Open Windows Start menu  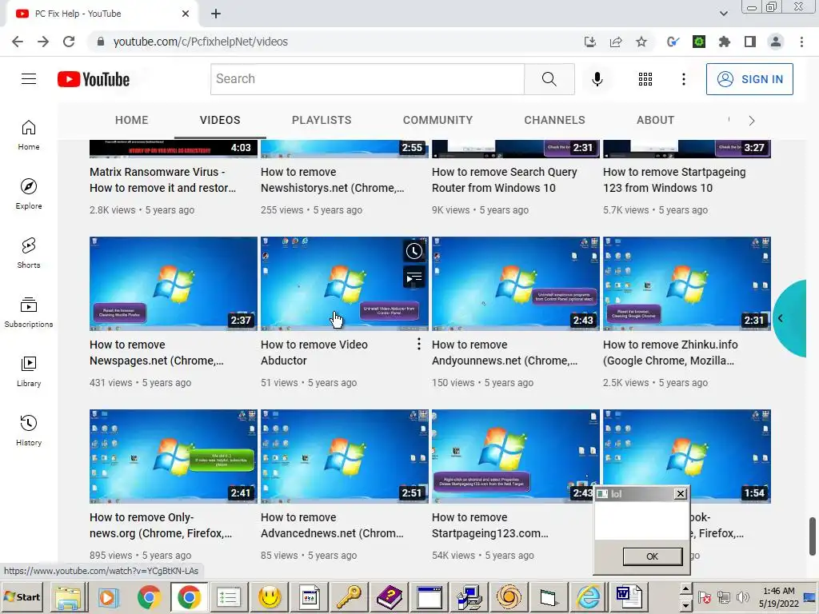pyautogui.click(x=22, y=596)
